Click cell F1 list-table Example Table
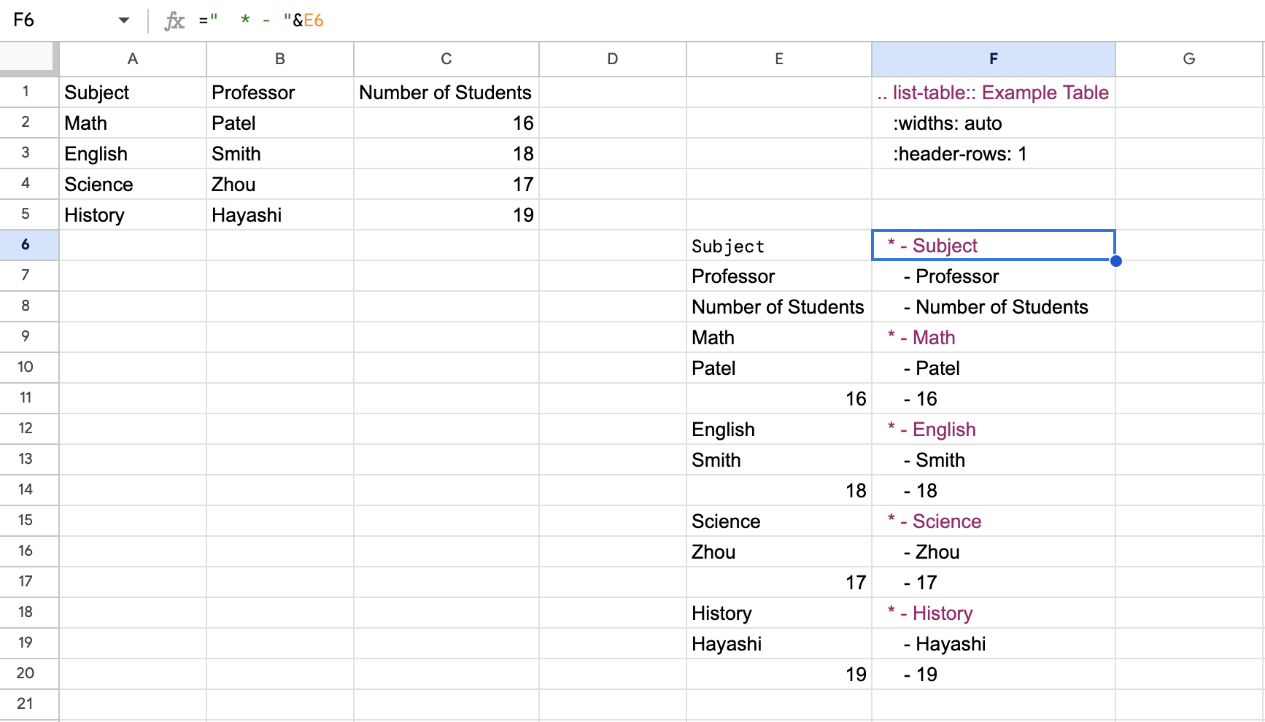This screenshot has width=1265, height=722. coord(994,93)
